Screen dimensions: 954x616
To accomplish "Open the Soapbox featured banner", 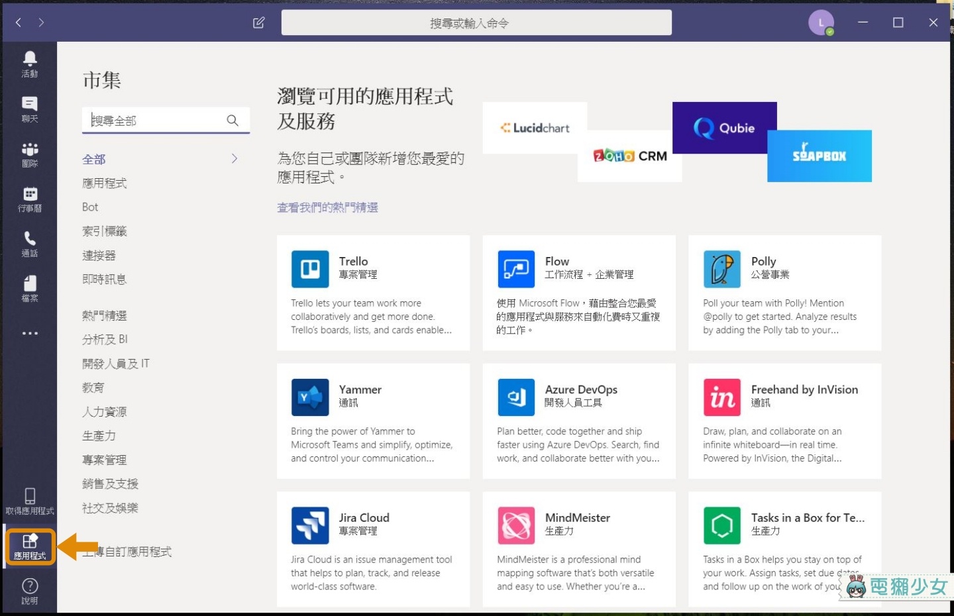I will 820,156.
